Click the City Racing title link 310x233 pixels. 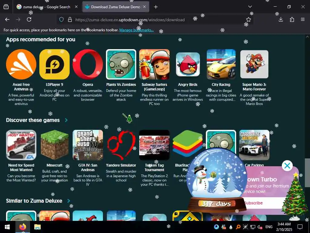click(x=221, y=85)
